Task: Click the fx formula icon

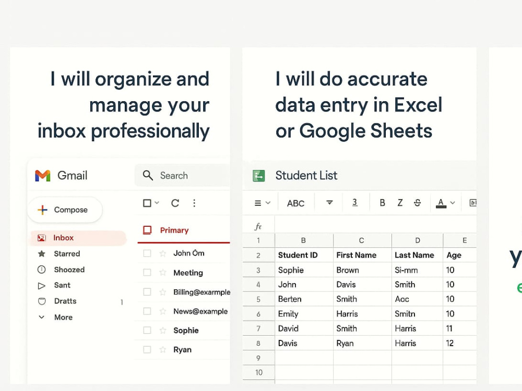Action: 258,226
